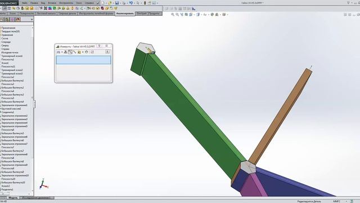Open Units/Precision in Measure dialog

(x=65, y=52)
